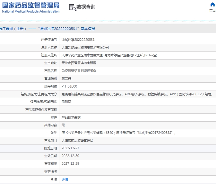Select the 产品技术要求 attachment value
Image resolution: width=216 pixels, height=186 pixels.
point(71,117)
